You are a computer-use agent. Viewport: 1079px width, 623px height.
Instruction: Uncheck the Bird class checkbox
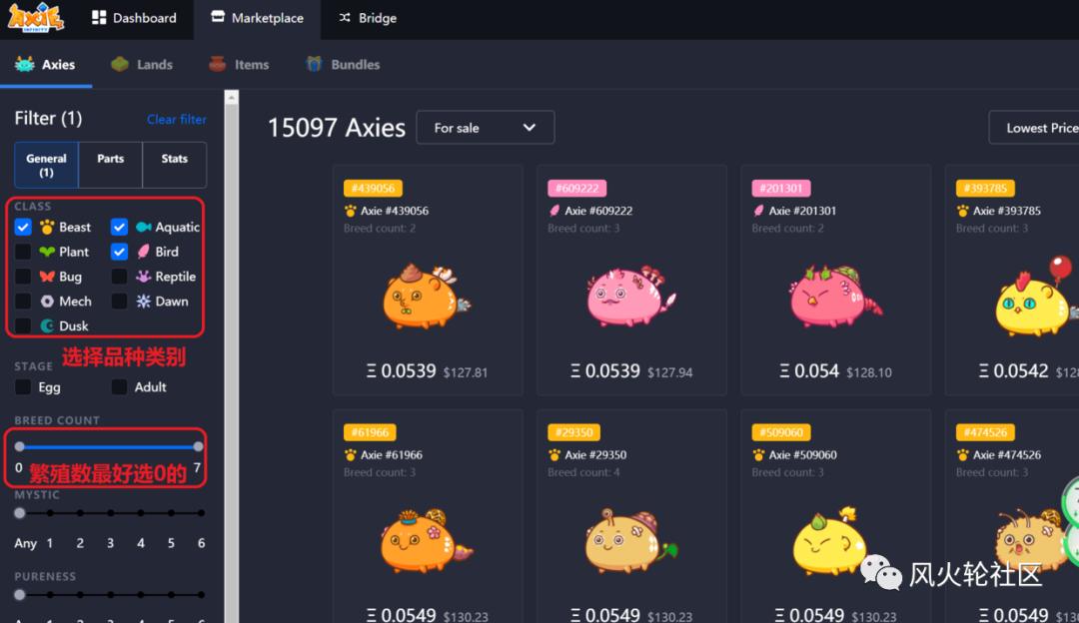tap(119, 252)
